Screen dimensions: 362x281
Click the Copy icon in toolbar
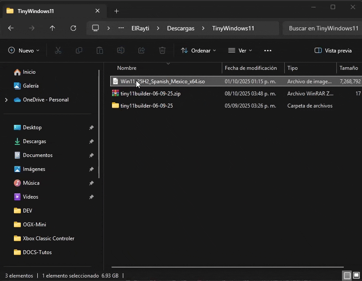79,51
